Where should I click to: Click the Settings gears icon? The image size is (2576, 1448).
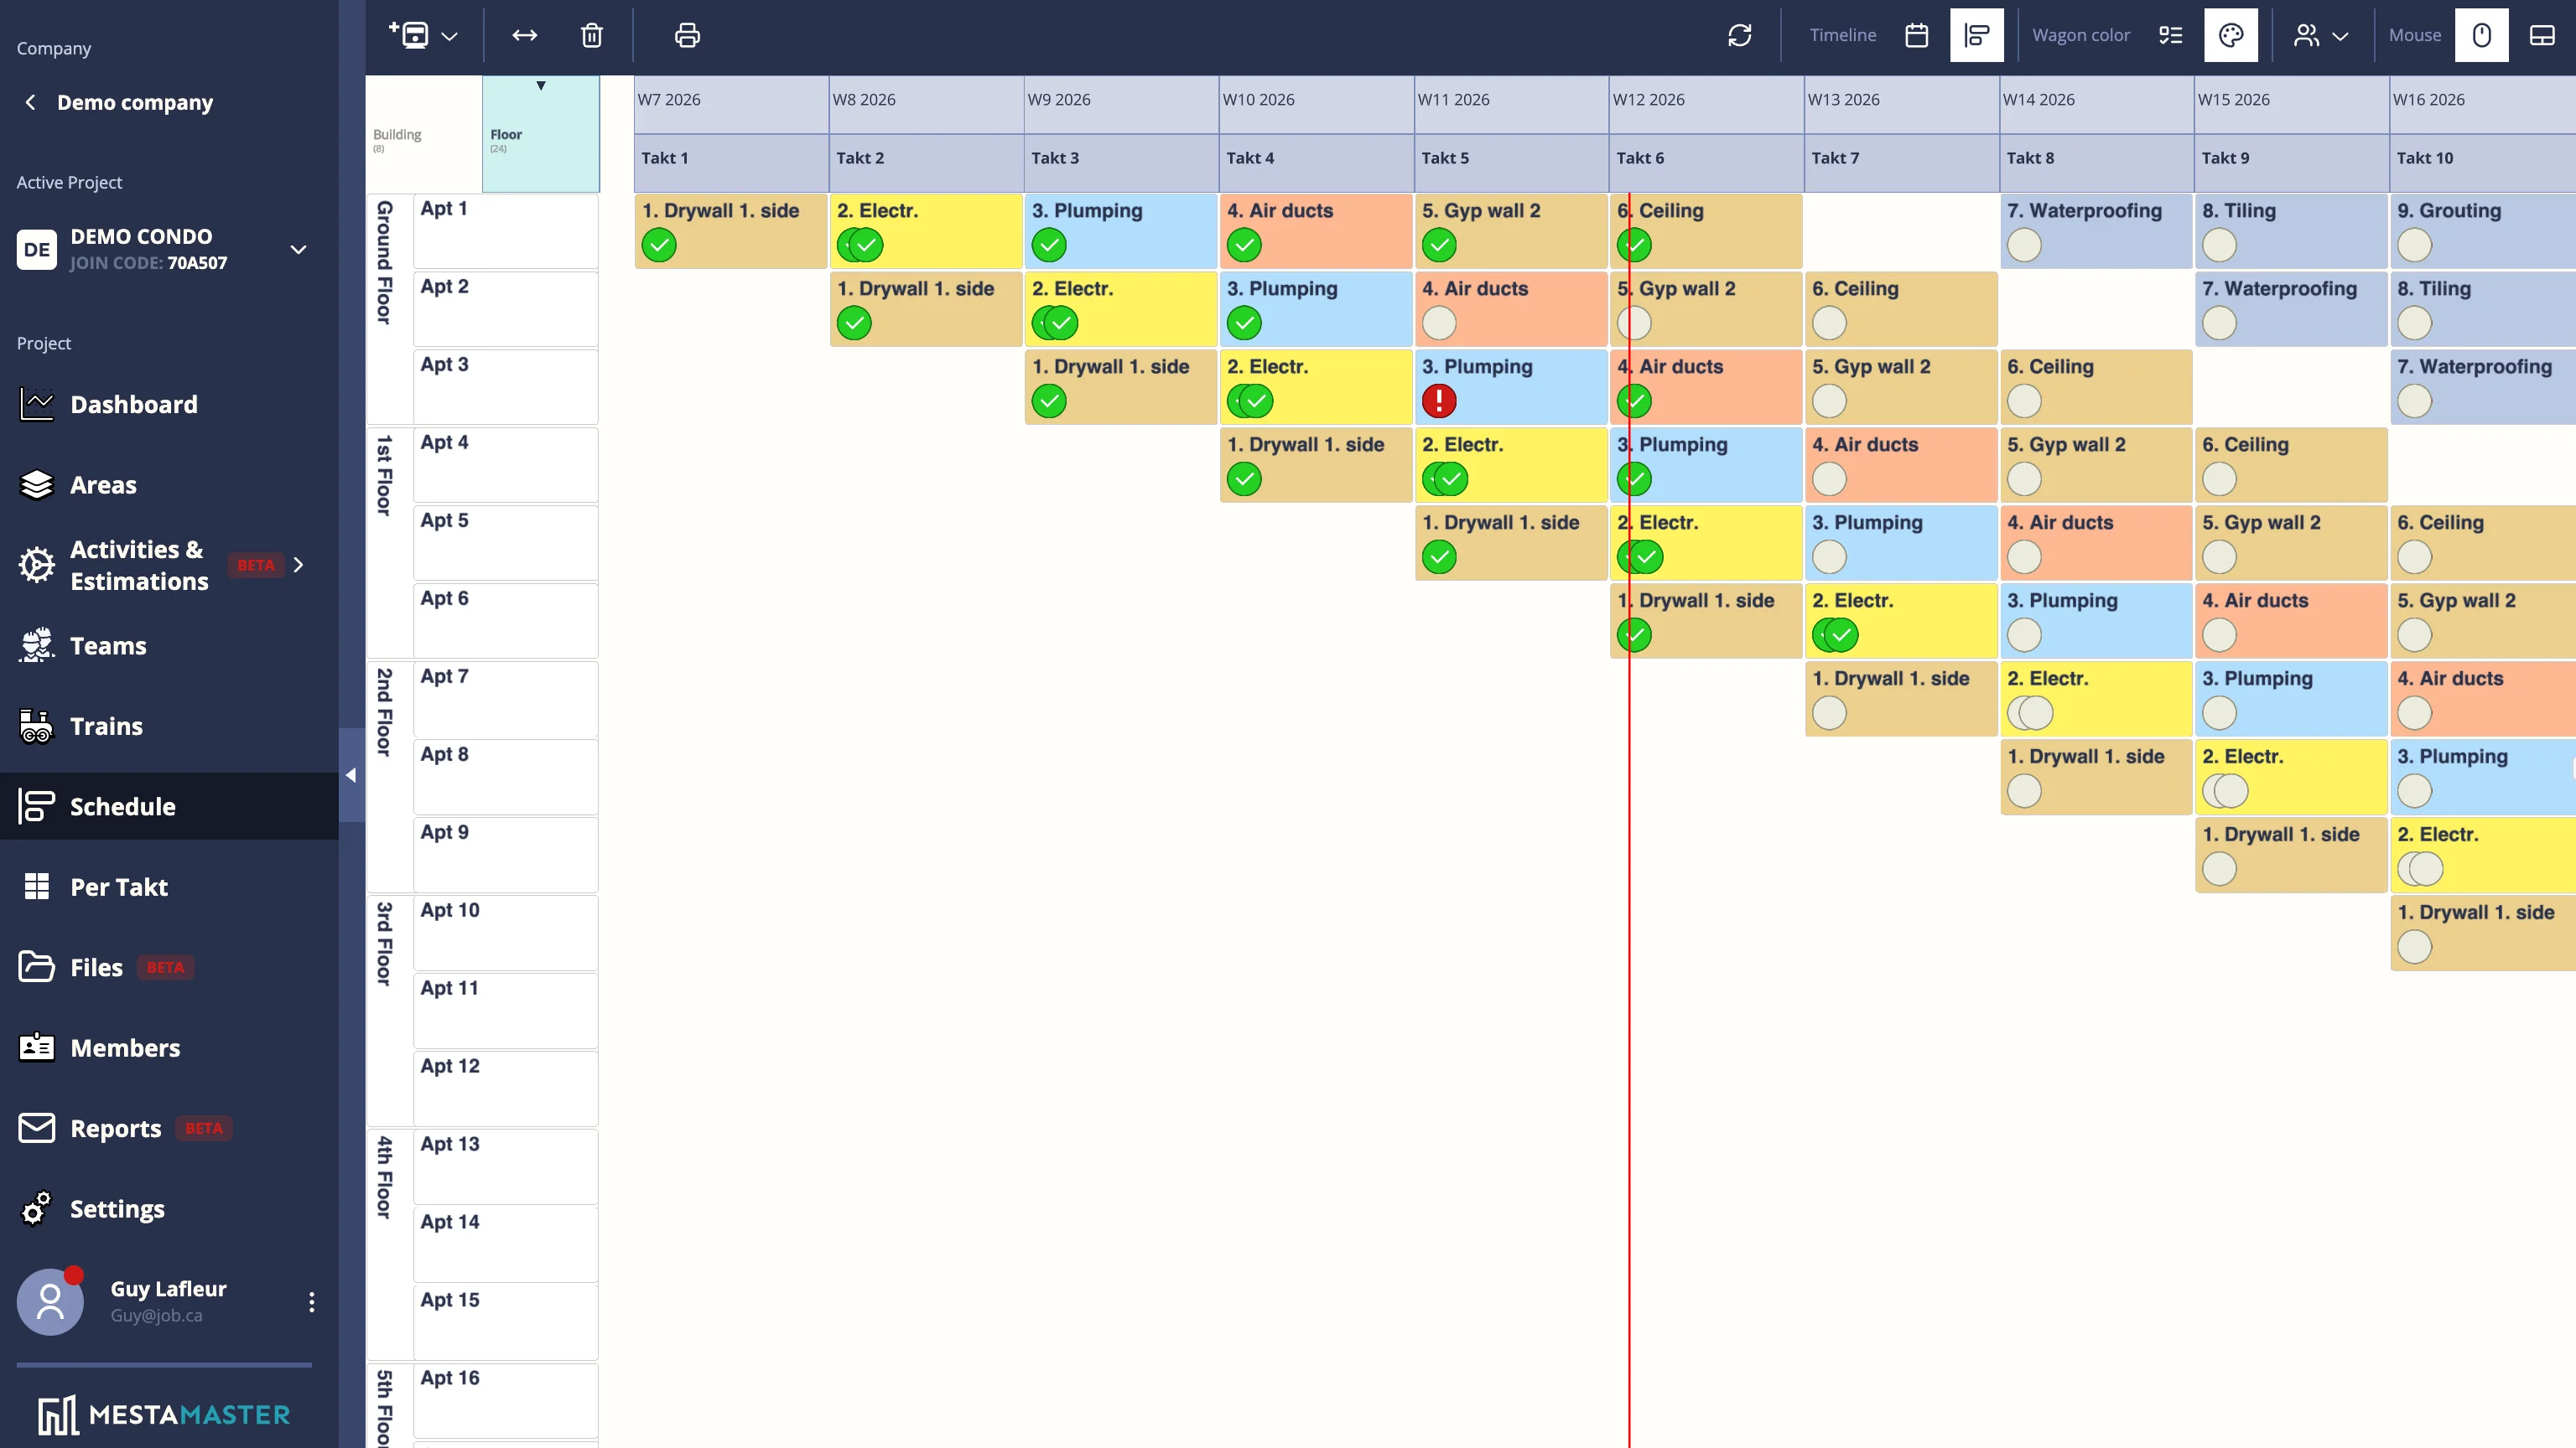click(37, 1208)
